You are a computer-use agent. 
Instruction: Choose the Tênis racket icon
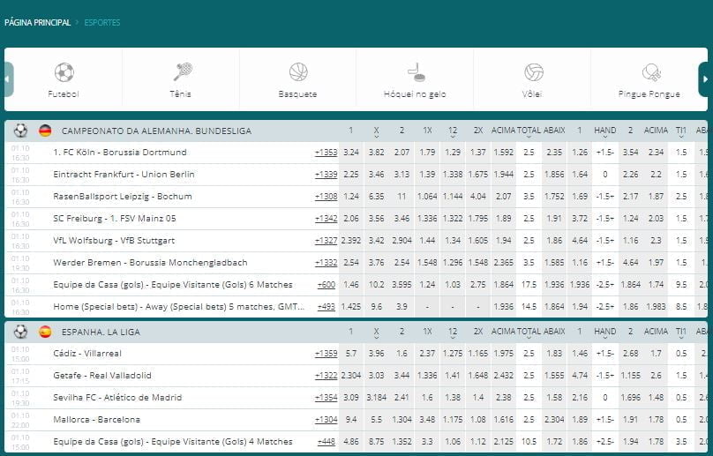pos(183,72)
